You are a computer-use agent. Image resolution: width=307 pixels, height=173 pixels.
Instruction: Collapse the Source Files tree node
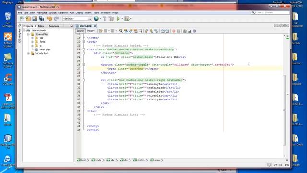[28, 34]
